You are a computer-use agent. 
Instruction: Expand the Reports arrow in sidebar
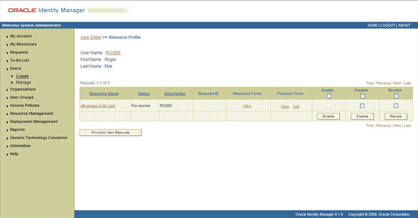pos(7,130)
